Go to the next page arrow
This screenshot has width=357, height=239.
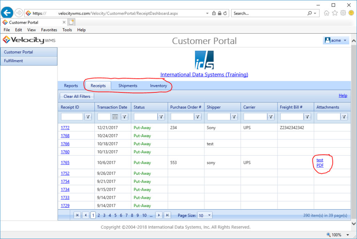tap(159, 215)
